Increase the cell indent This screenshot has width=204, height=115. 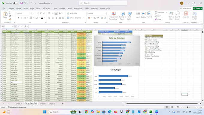click(63, 18)
